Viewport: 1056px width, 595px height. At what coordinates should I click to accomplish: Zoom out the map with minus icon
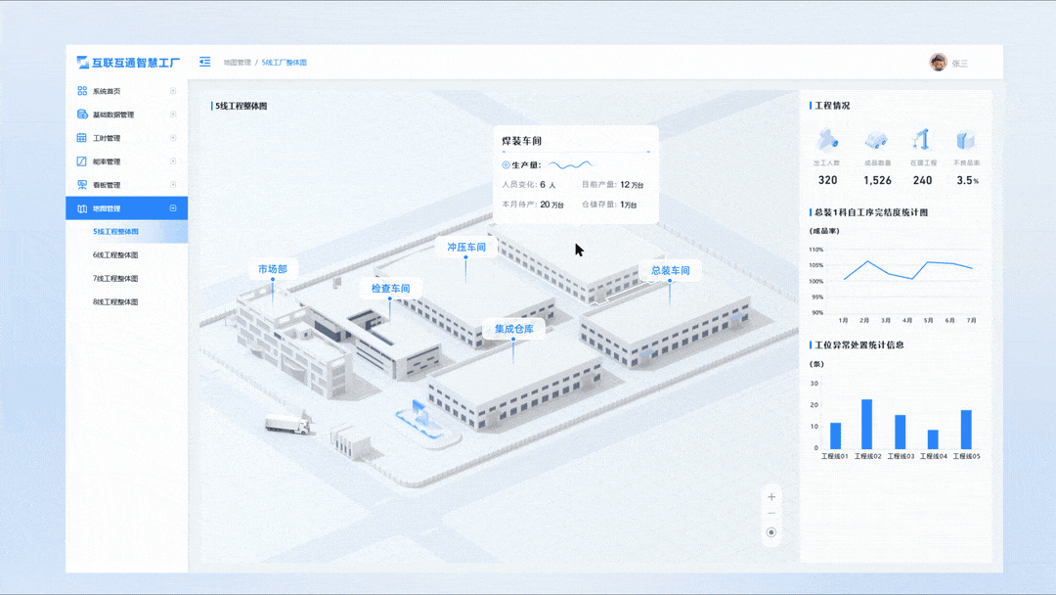(x=771, y=514)
